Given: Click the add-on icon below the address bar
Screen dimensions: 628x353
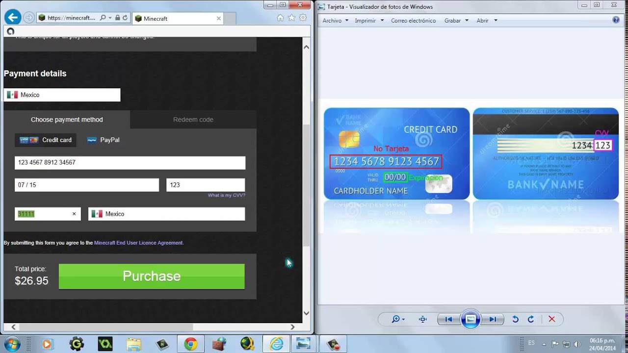Looking at the screenshot, I should tap(10, 31).
